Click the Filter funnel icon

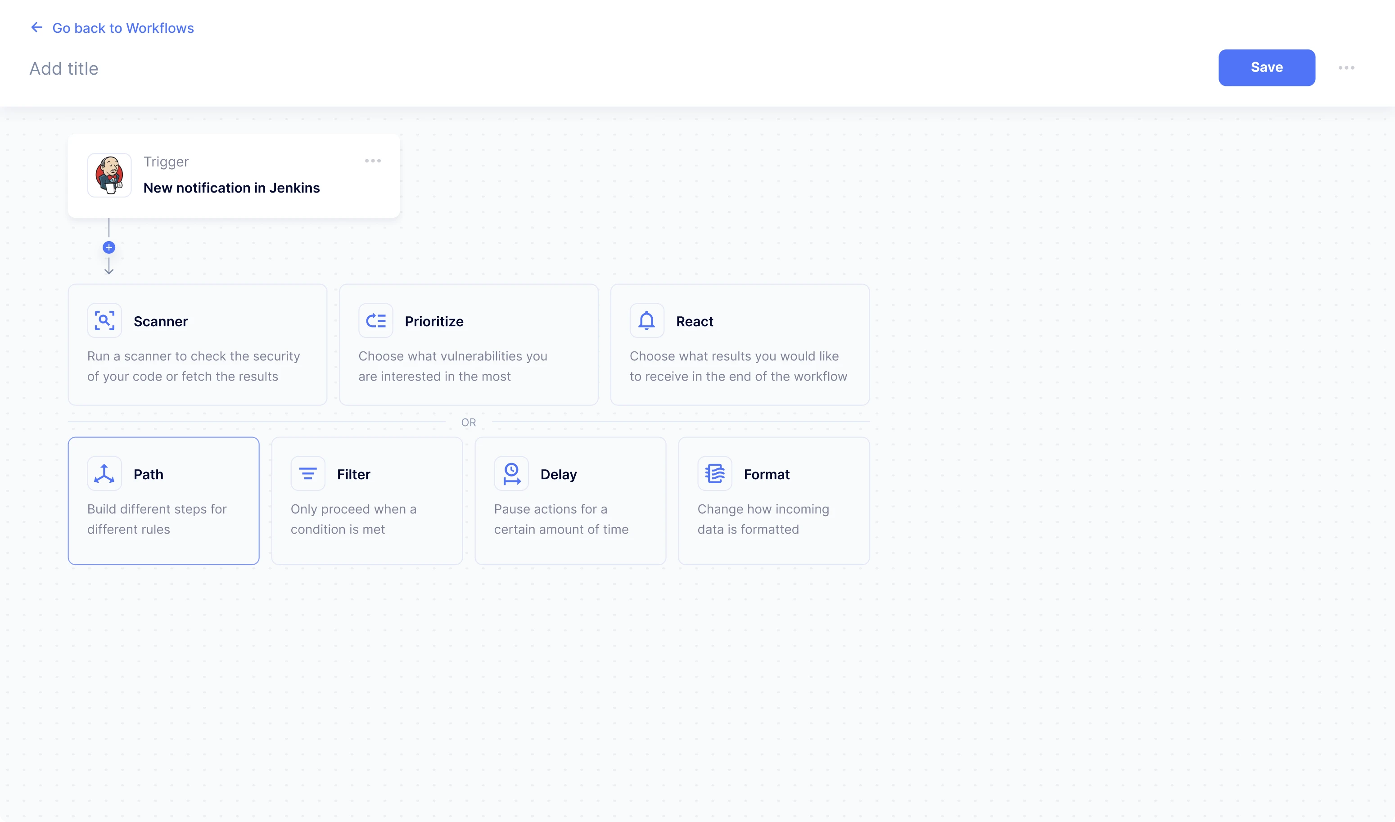(x=308, y=473)
